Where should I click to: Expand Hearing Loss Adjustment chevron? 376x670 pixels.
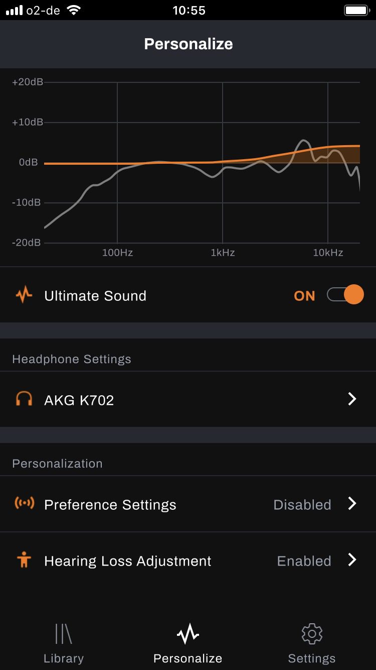(x=352, y=560)
